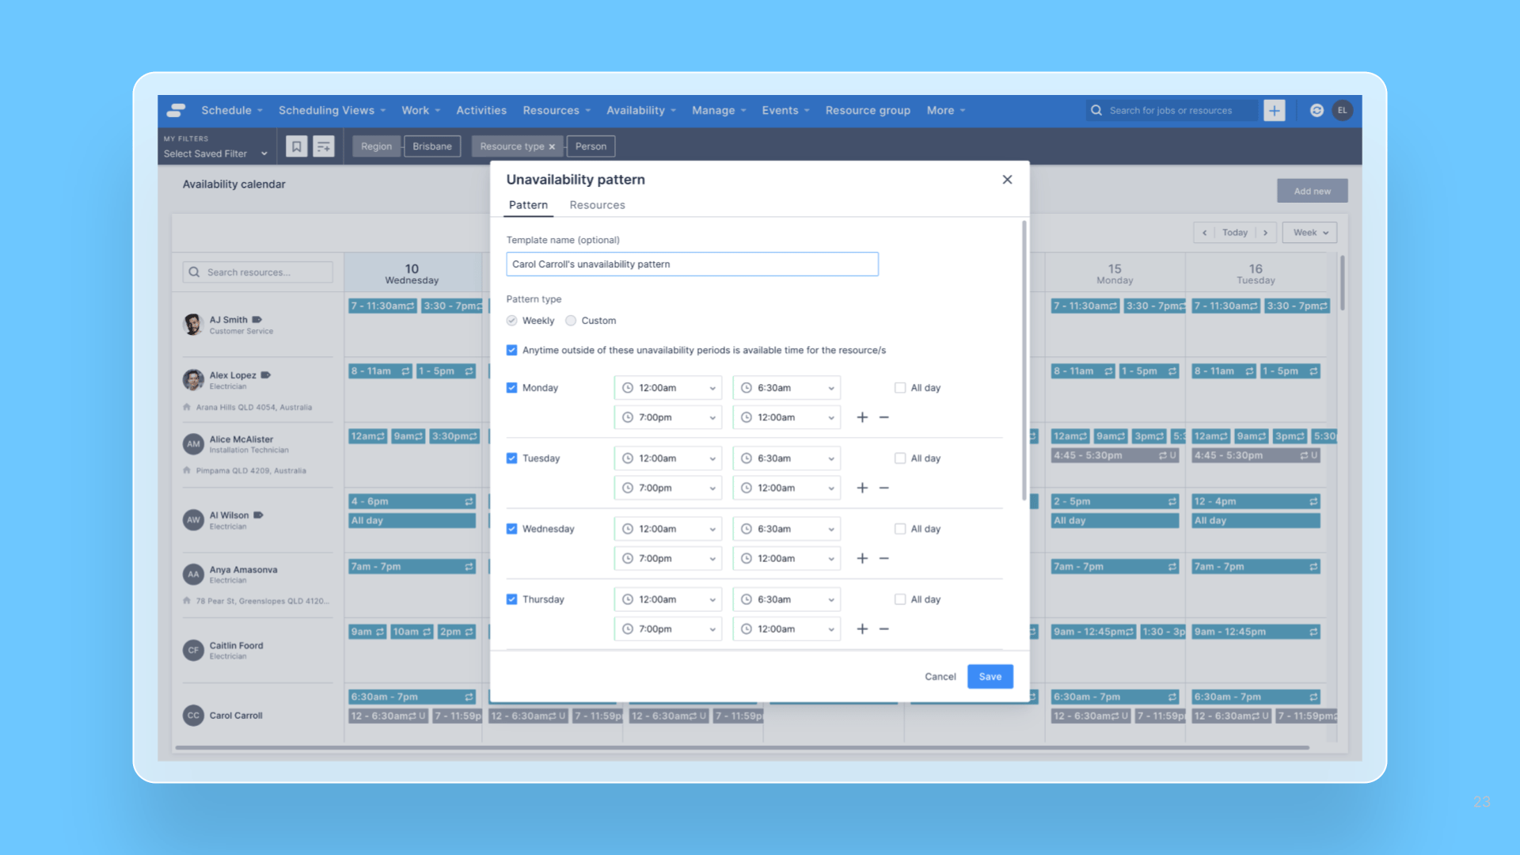Check All day for Monday
The width and height of the screenshot is (1520, 855).
point(900,388)
